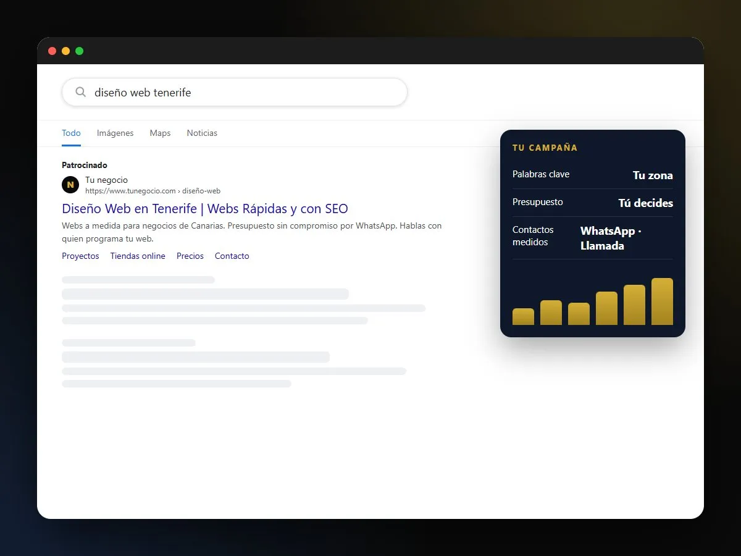
Task: Click the Presupuesto label
Action: [x=538, y=202]
